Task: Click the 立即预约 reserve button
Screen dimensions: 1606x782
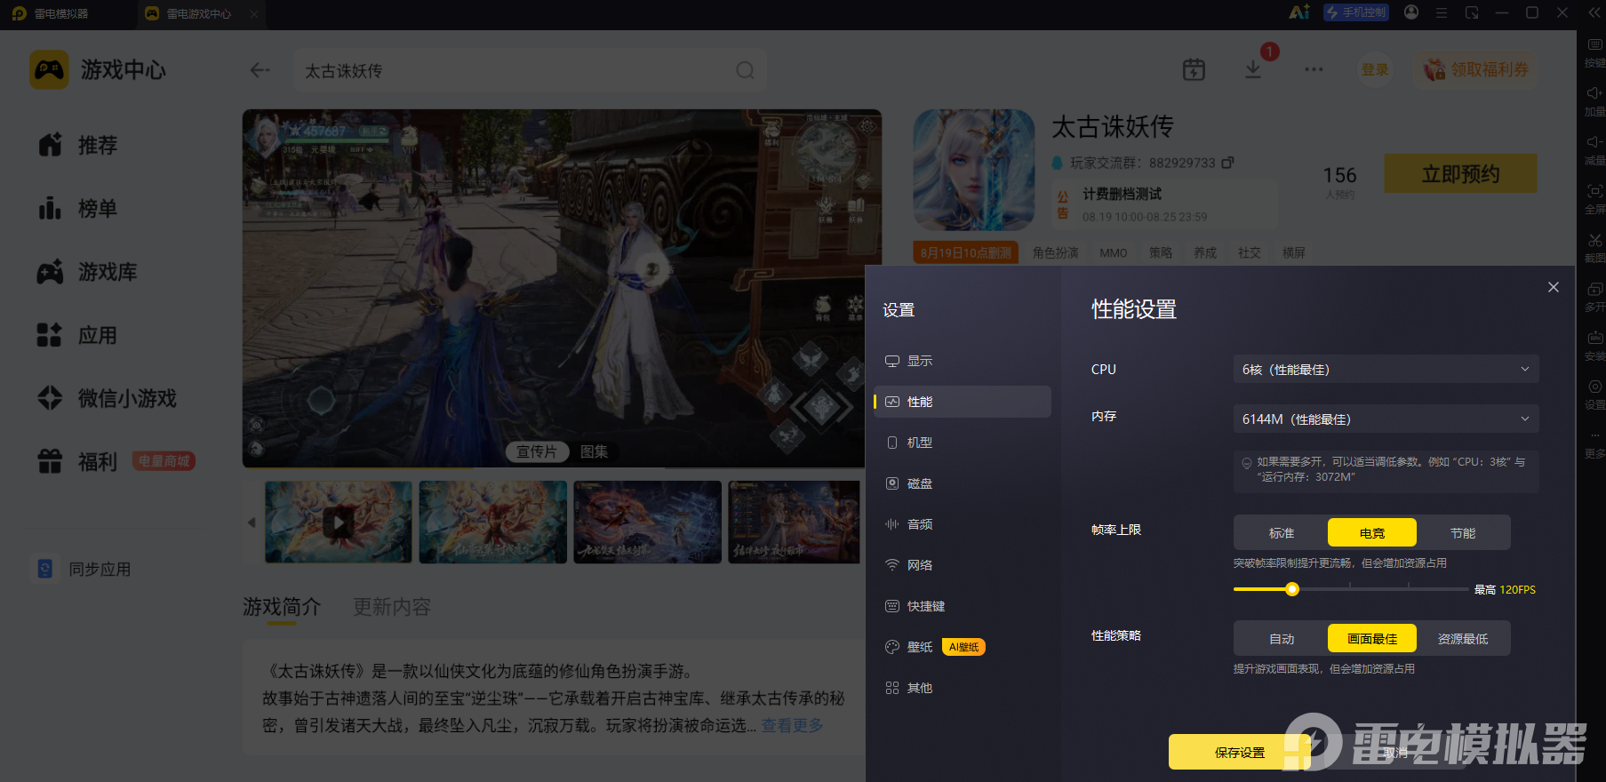Action: 1460,174
